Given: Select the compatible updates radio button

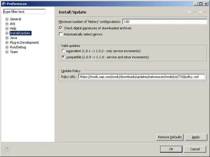Looking at the screenshot, I should click(x=63, y=57).
